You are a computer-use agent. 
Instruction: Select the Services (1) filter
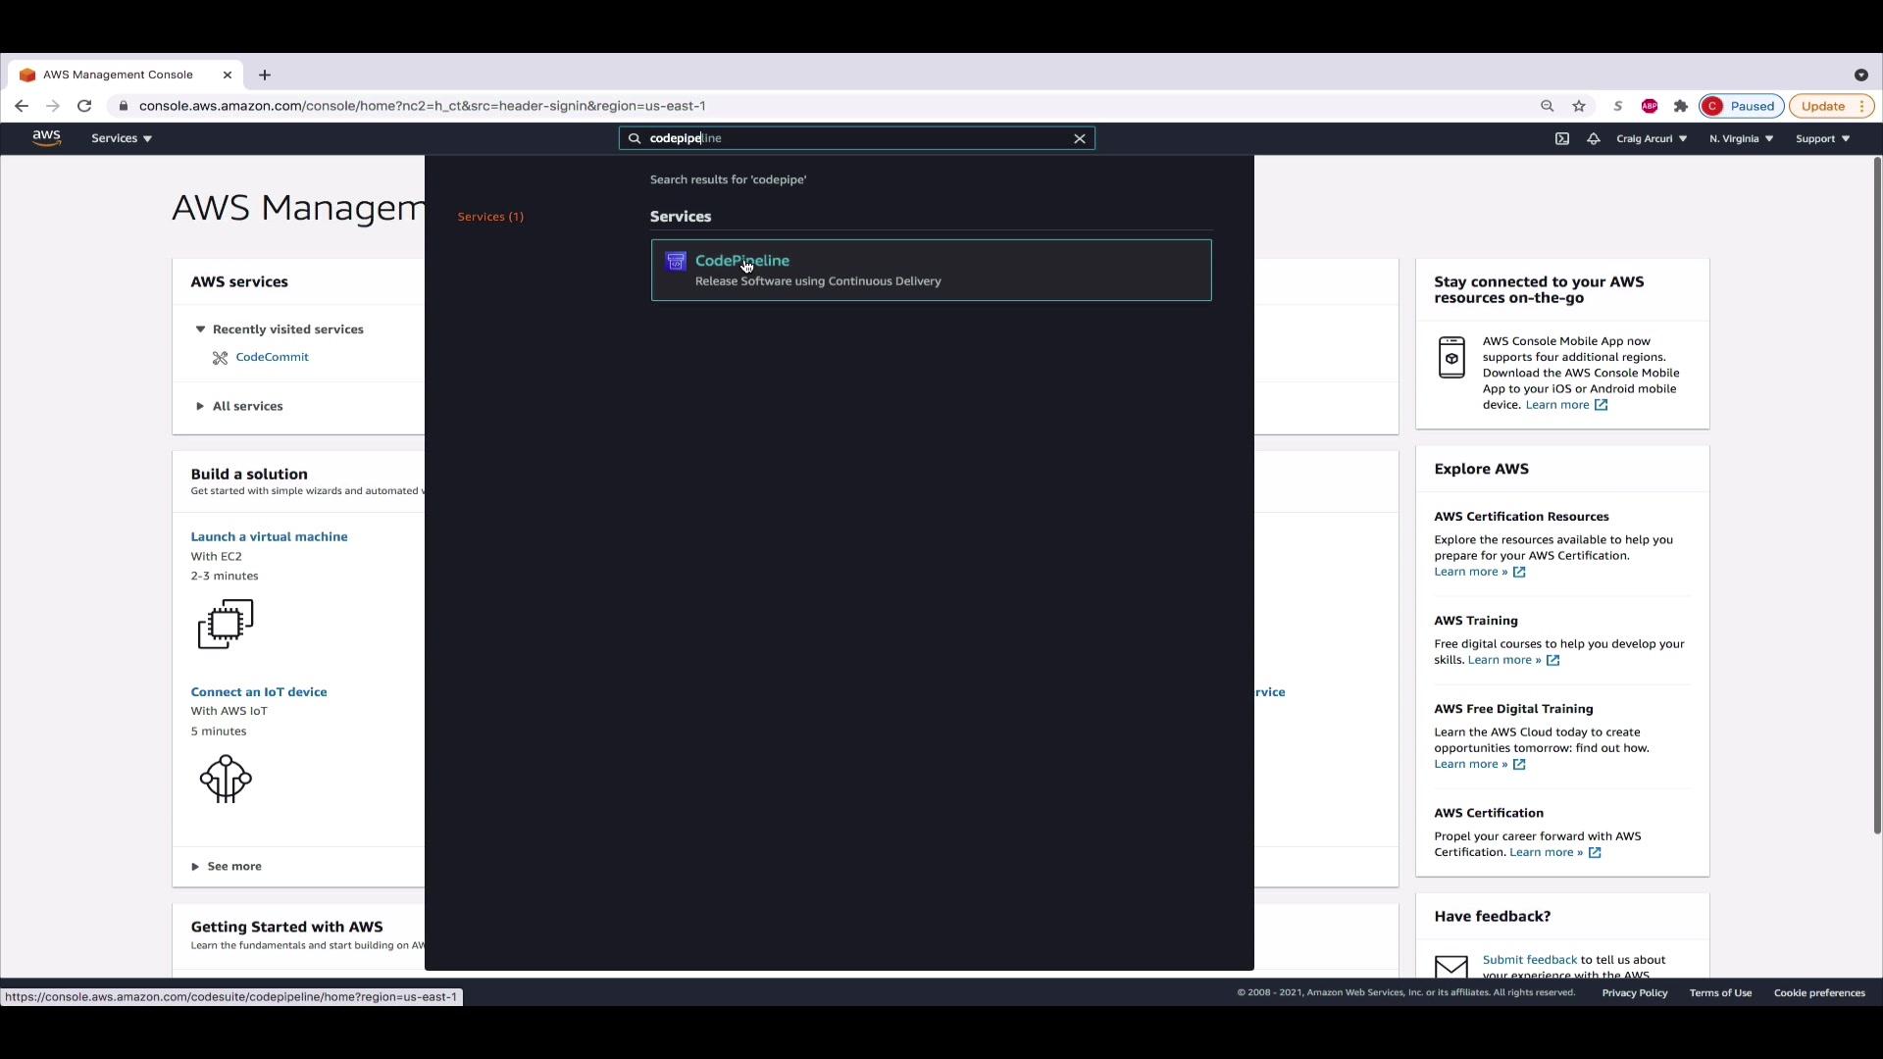[490, 217]
